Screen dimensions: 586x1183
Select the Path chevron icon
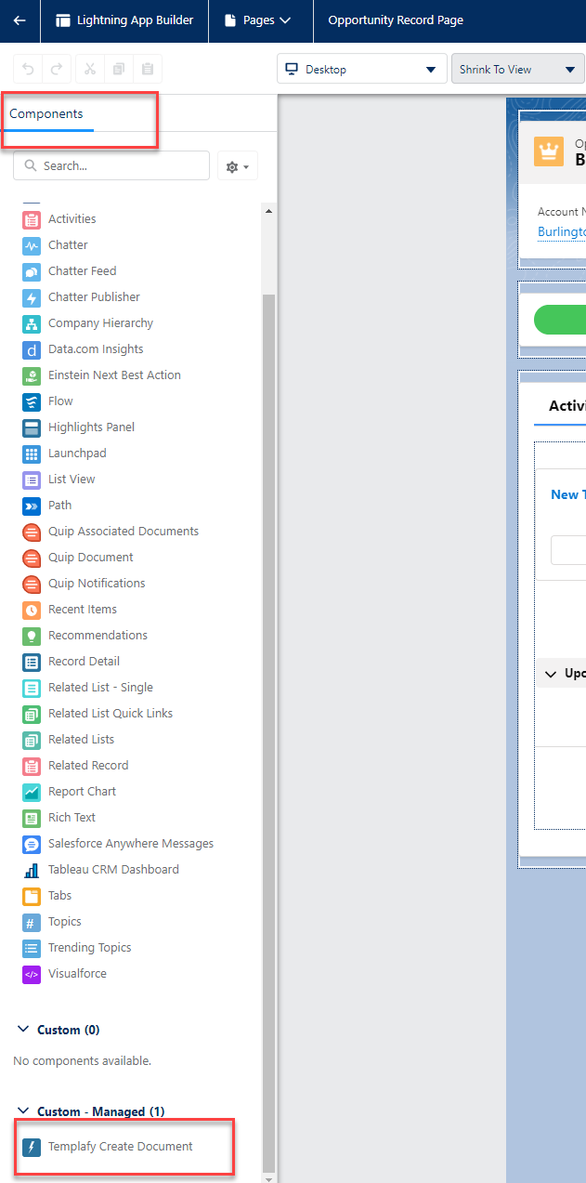[32, 506]
